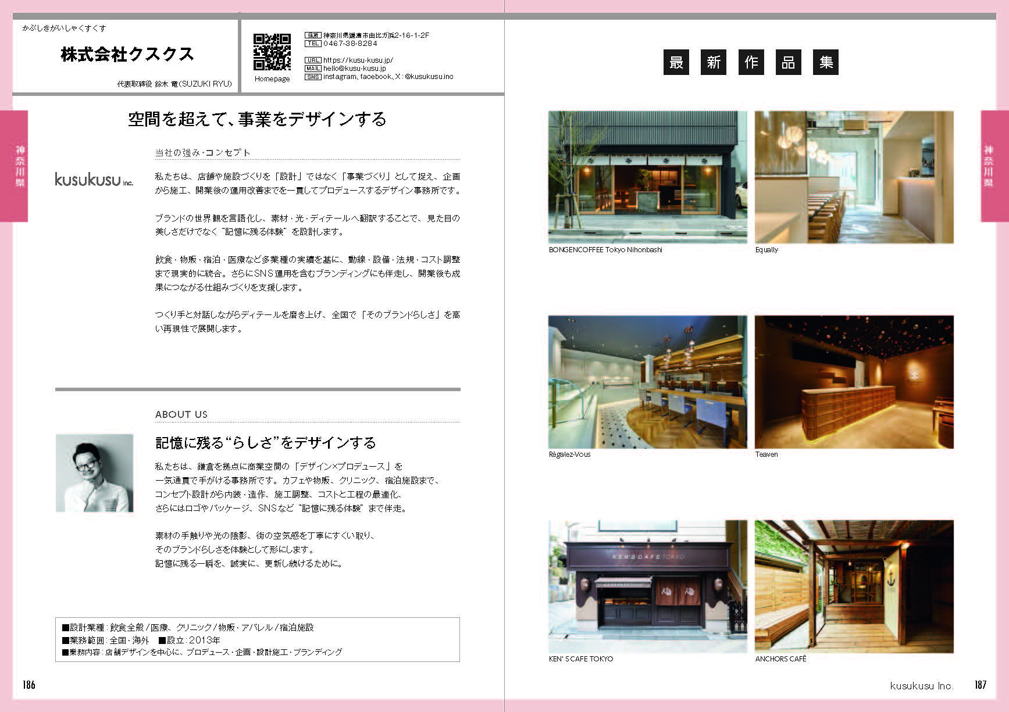The height and width of the screenshot is (712, 1009).
Task: Click the 新 title tile
Action: 714,62
